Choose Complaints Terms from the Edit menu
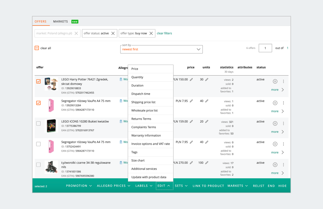This screenshot has width=323, height=209. click(x=150, y=127)
